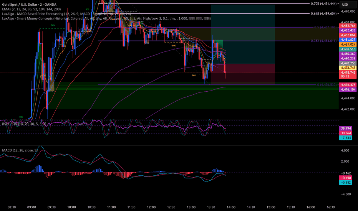Click the RSI + BOA indicator legend
358x211 pixels.
point(24,124)
